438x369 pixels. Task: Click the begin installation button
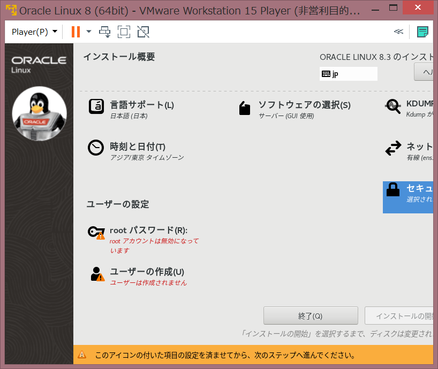point(399,316)
